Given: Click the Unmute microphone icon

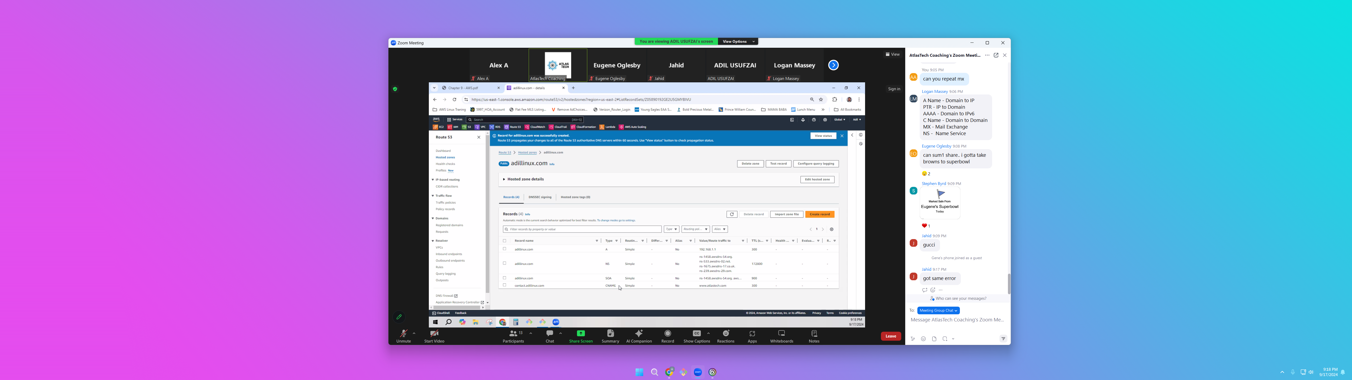Looking at the screenshot, I should point(403,334).
